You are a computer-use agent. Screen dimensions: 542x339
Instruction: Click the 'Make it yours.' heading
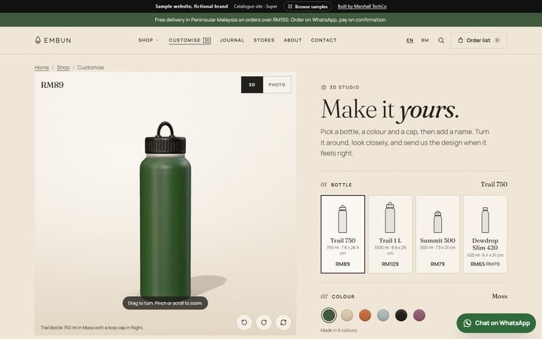tap(390, 110)
